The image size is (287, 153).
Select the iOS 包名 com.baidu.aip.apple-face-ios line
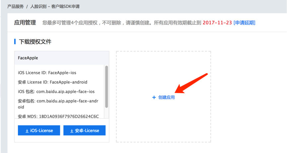56,92
